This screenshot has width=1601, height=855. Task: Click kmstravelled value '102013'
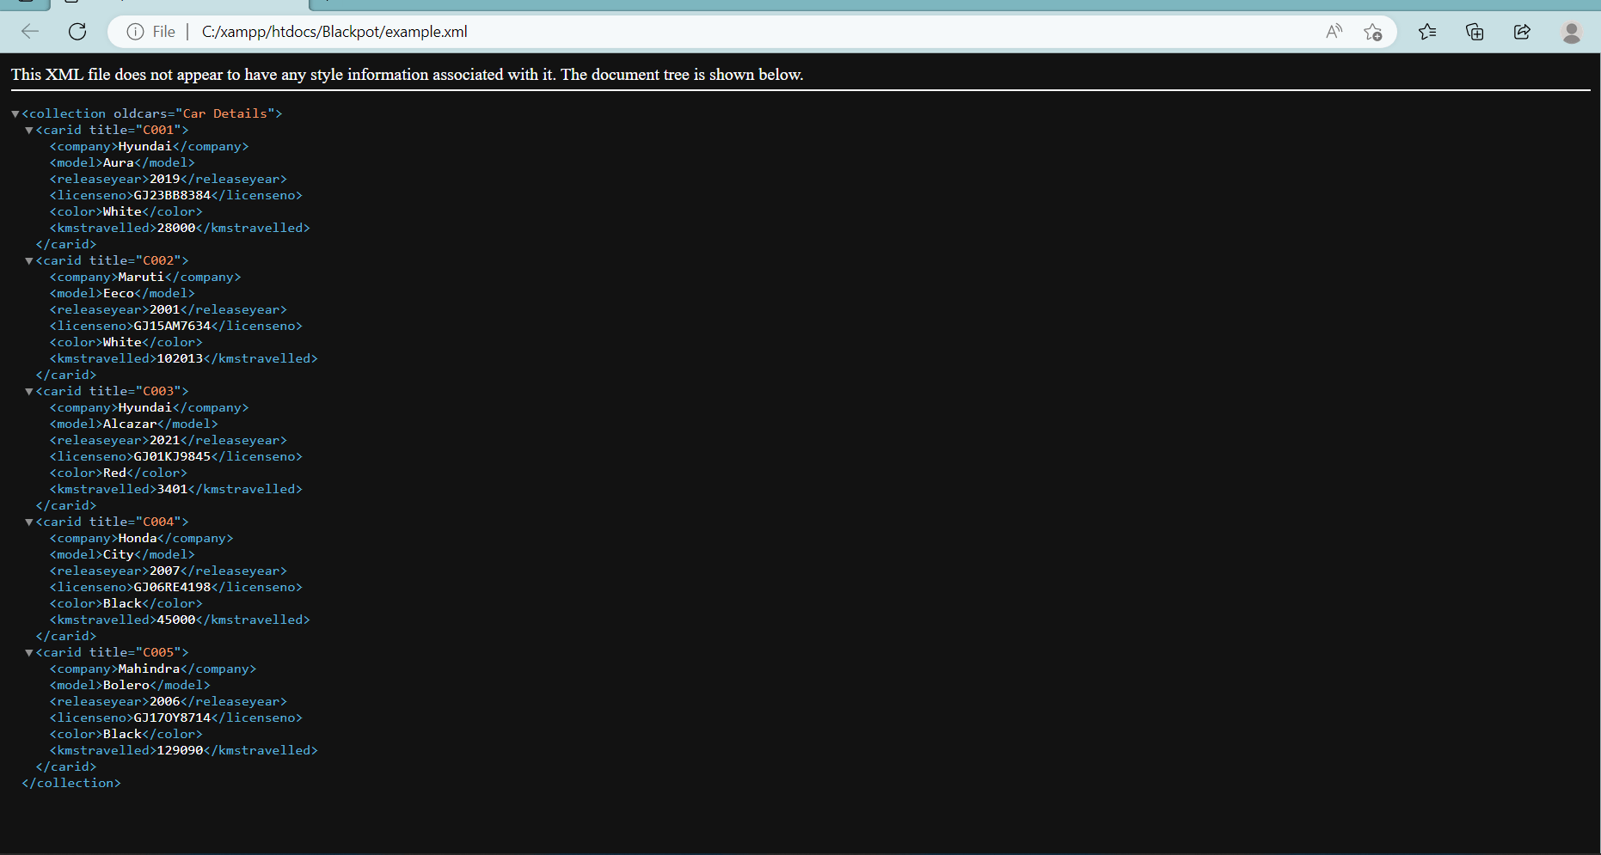coord(180,358)
